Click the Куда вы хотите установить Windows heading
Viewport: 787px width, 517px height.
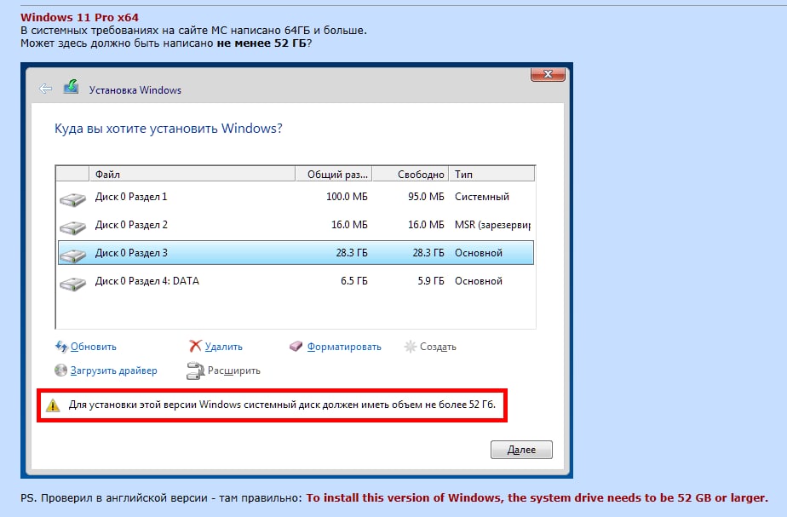pos(168,129)
